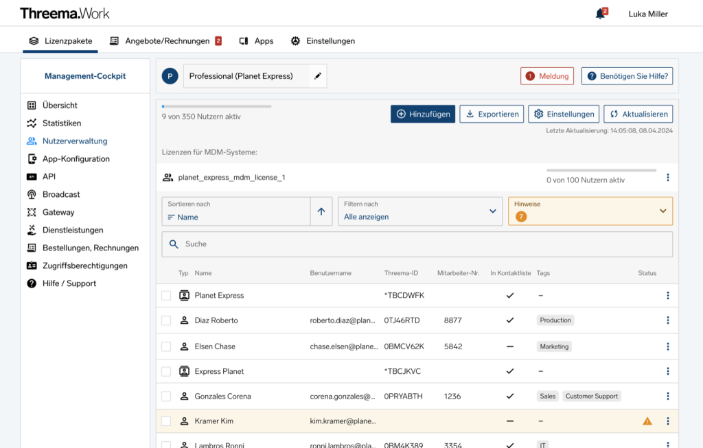
Task: Expand the Filtern nach dropdown
Action: [x=419, y=211]
